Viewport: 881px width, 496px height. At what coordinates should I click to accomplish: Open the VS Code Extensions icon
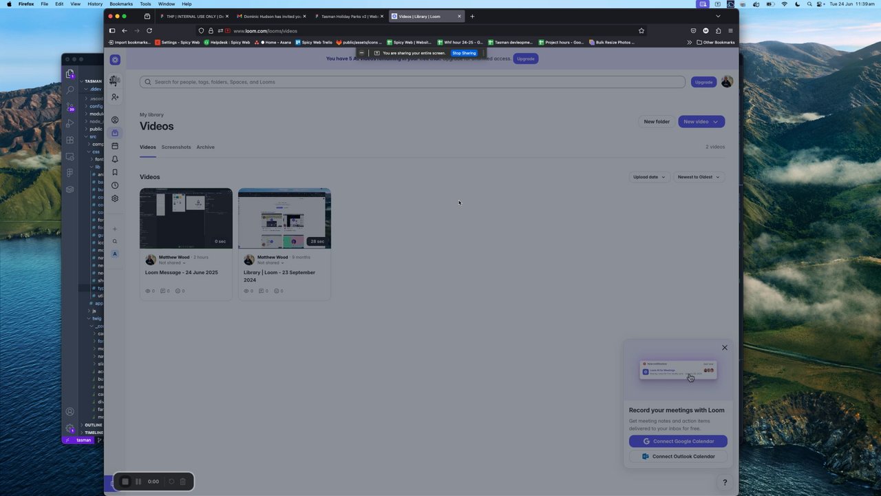tap(70, 140)
